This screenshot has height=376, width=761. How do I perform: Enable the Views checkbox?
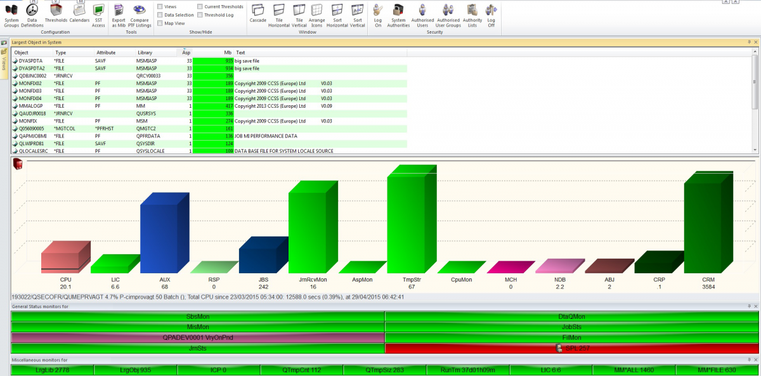[x=160, y=6]
